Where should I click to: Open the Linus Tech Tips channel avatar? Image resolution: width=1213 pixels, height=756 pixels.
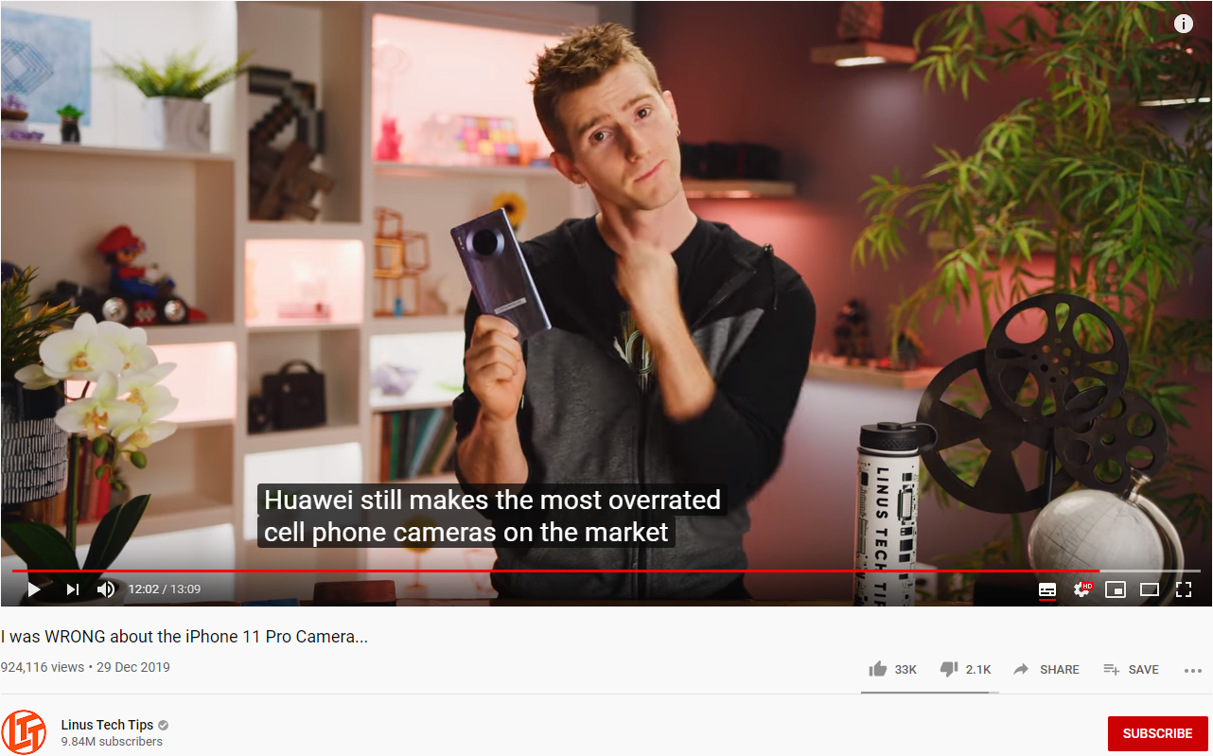[x=24, y=732]
